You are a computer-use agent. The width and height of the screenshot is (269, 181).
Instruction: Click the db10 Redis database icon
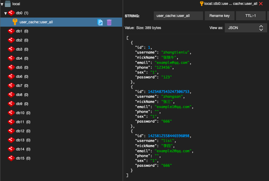tap(11, 113)
